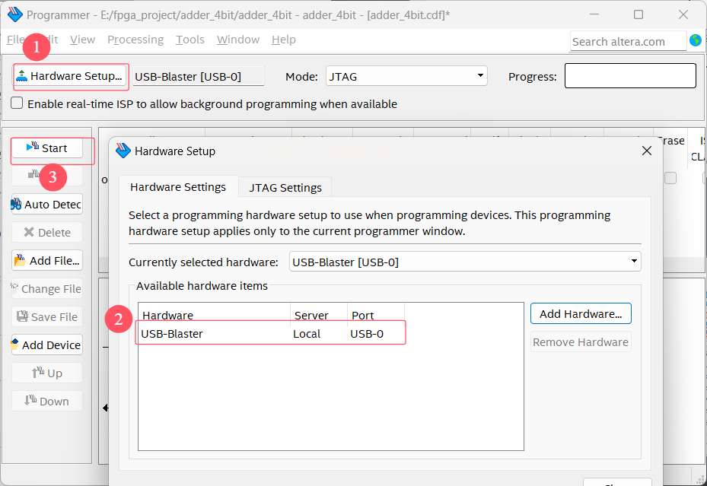This screenshot has width=707, height=486.
Task: Click the altera.com globe icon
Action: click(696, 40)
